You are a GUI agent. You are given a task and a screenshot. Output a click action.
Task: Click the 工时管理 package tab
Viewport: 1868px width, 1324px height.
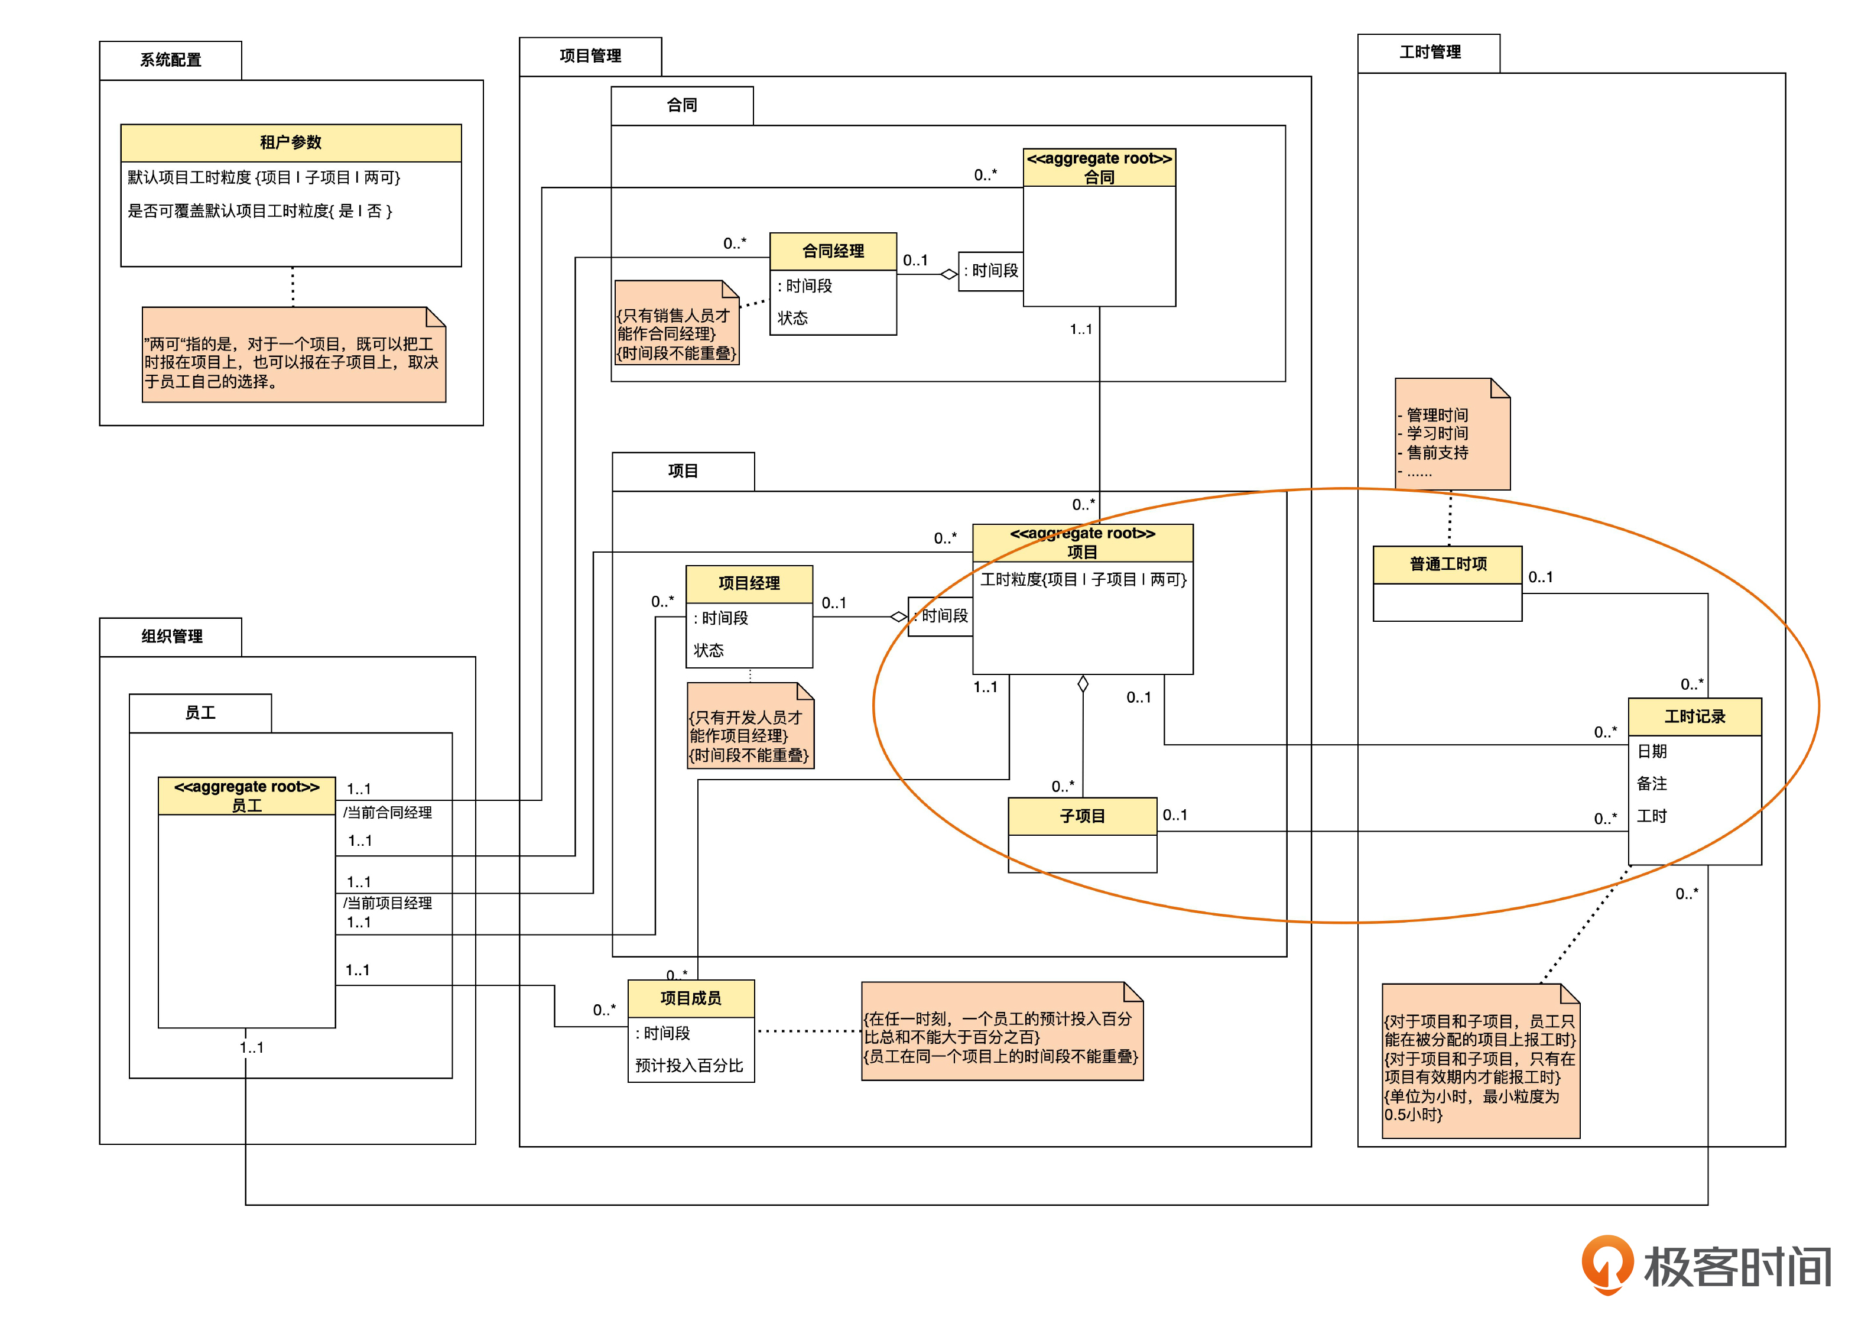1429,52
